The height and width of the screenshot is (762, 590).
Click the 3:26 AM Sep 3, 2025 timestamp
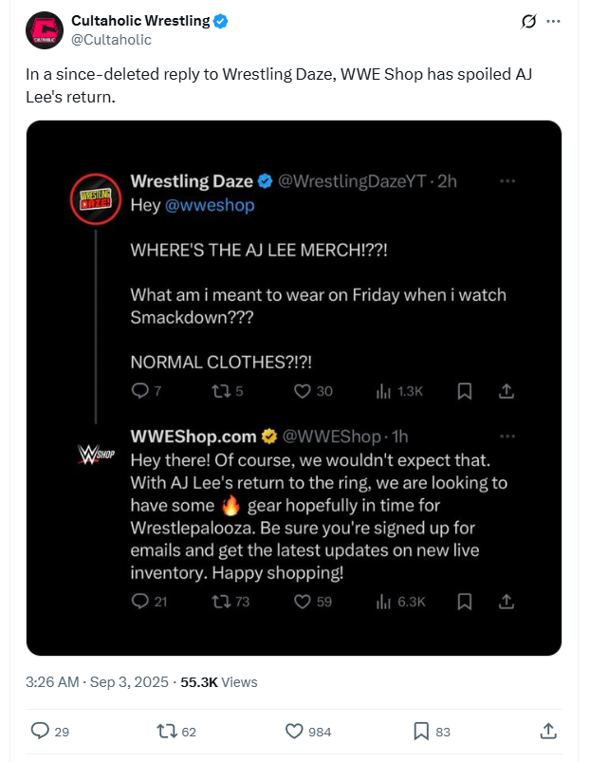[x=97, y=681]
